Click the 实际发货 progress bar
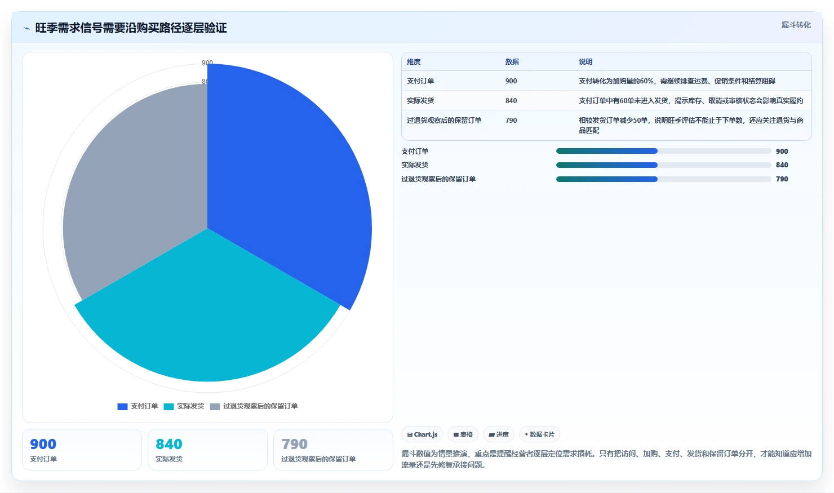This screenshot has width=834, height=493. tap(663, 165)
